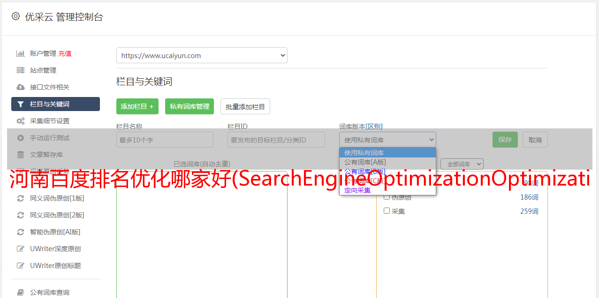Screen dimensions: 599x298
Task: Click the 私有词库管理 button
Action: tap(190, 106)
